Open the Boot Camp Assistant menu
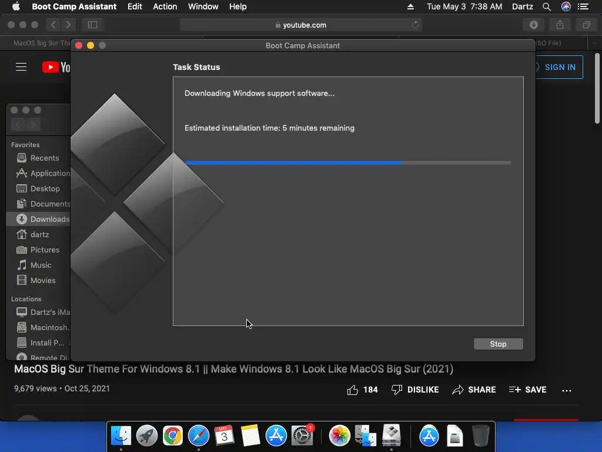This screenshot has width=602, height=452. click(74, 6)
